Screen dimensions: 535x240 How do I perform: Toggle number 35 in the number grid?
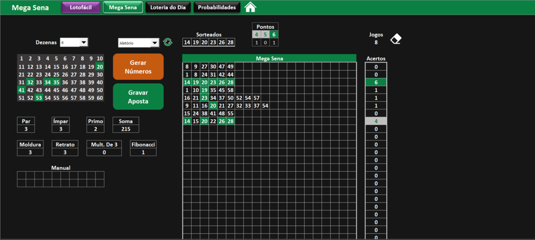click(x=56, y=82)
